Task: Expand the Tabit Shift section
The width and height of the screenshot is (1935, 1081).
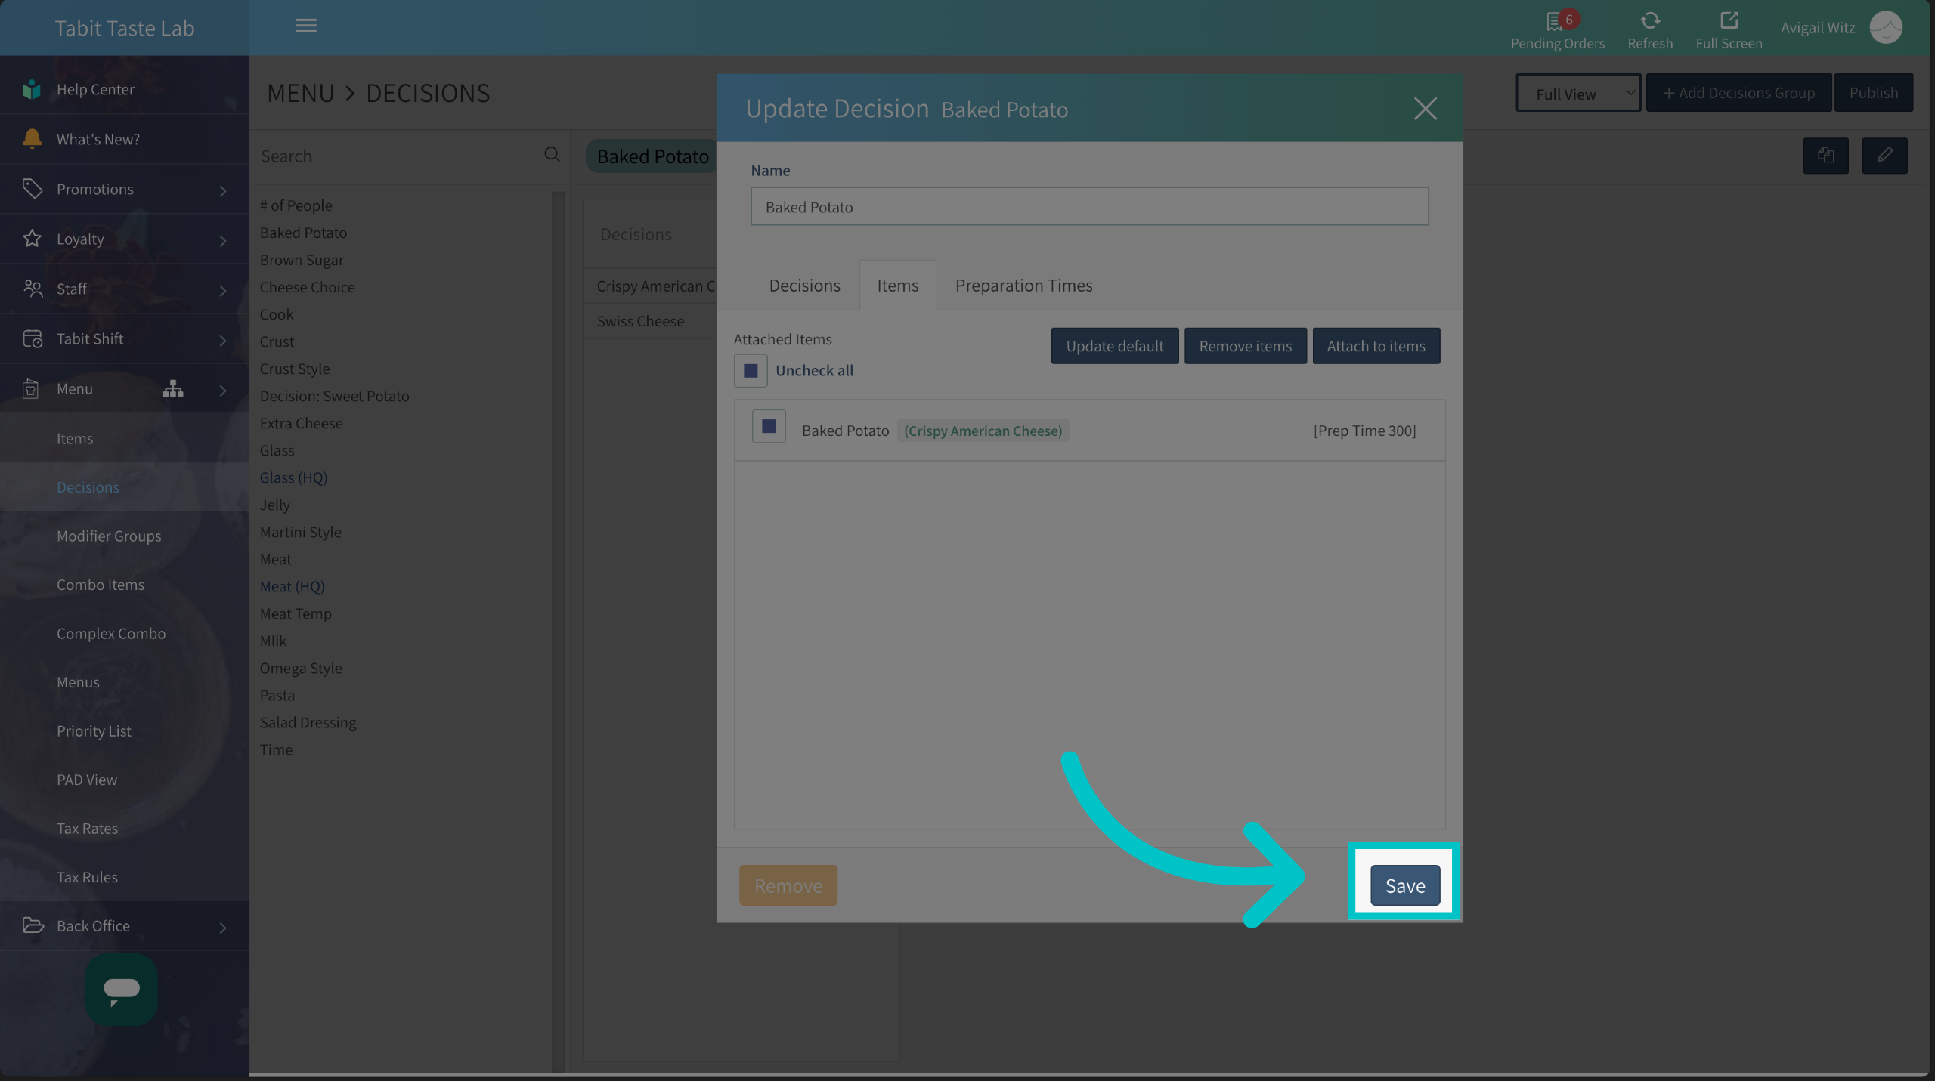Action: (x=125, y=338)
